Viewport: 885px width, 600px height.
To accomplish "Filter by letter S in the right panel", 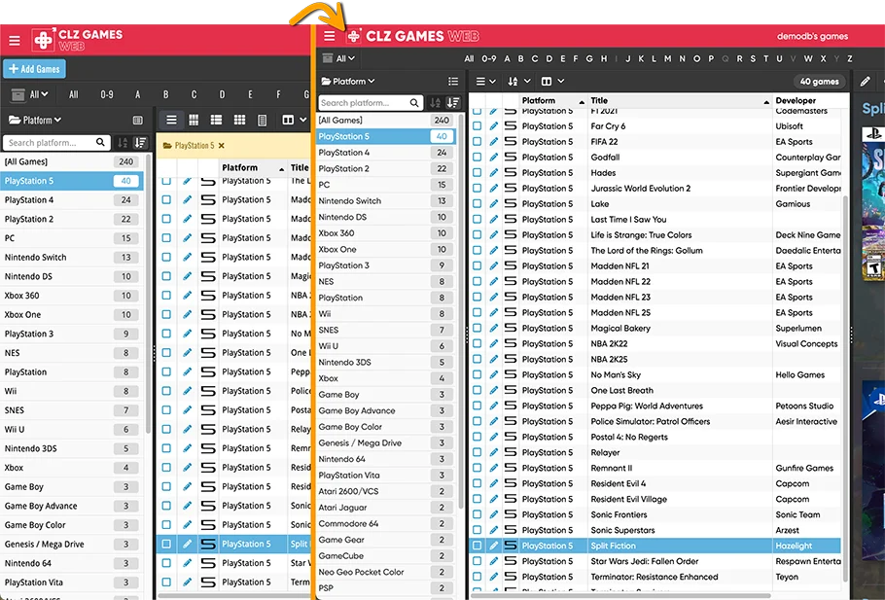I will pos(753,58).
